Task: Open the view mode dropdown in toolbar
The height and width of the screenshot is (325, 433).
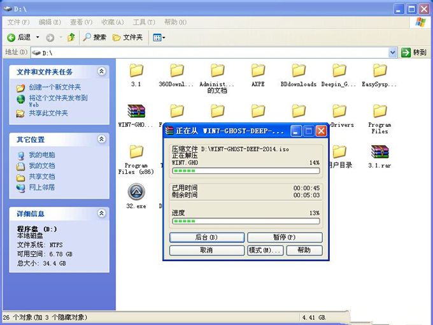Action: point(159,38)
